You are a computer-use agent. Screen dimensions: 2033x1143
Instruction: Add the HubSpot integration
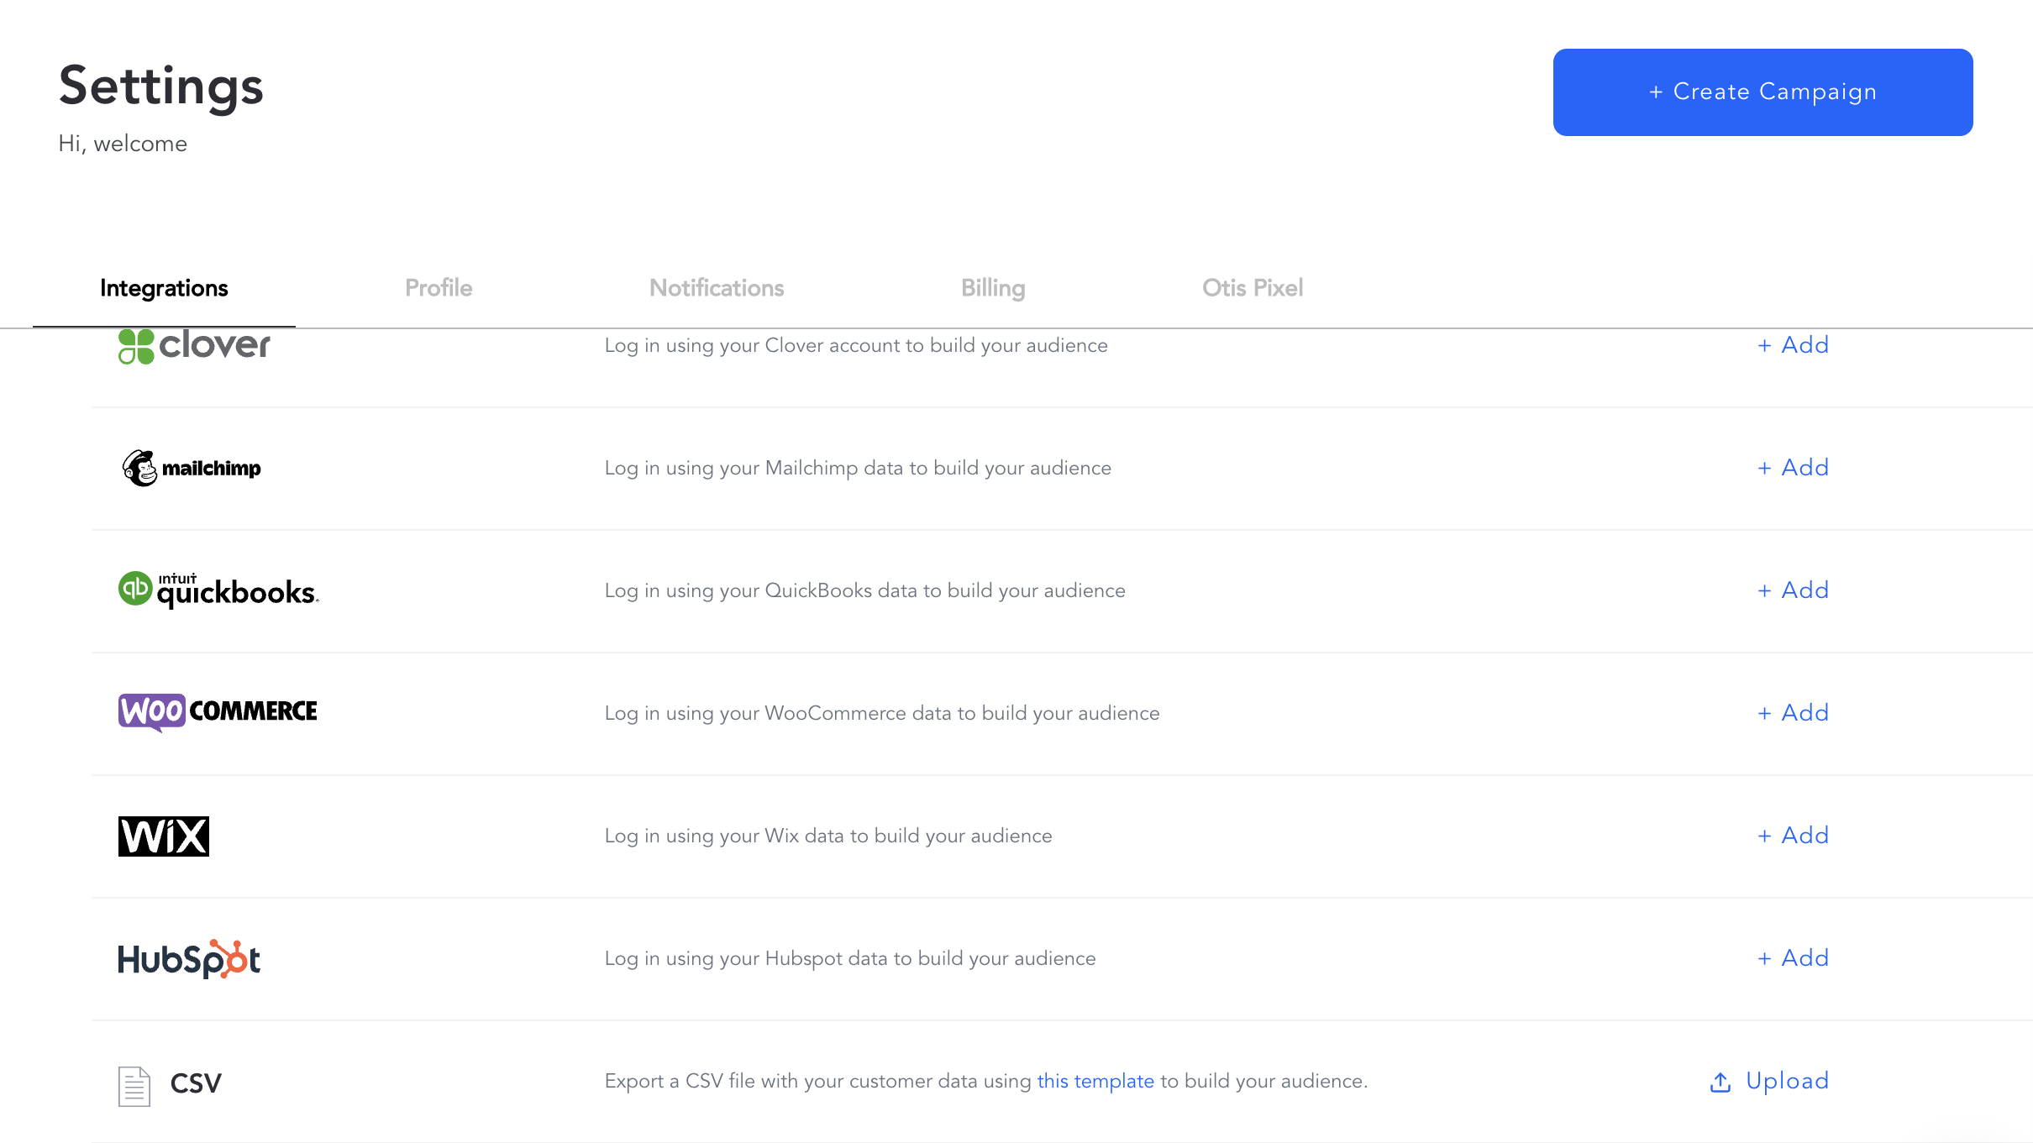click(x=1794, y=958)
